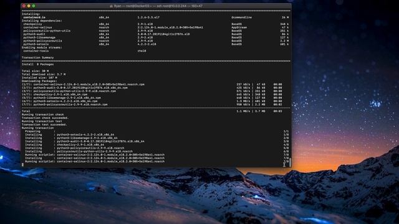Minimize the terminal with yellow button

pos(29,6)
